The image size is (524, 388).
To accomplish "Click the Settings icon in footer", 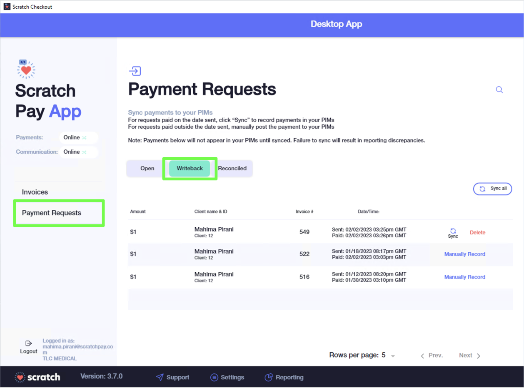I will [214, 377].
